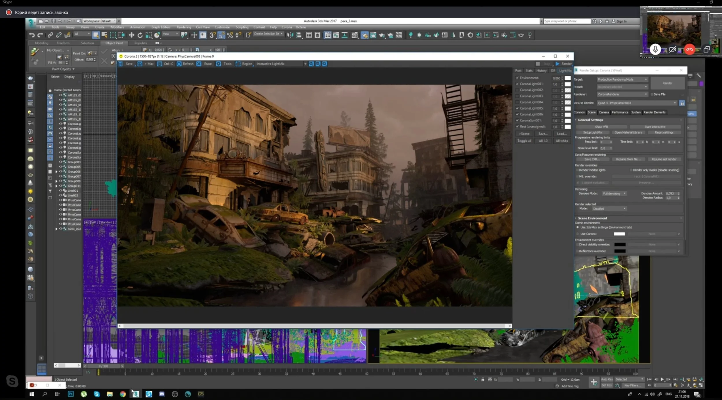Click the zoom-in magnifier in Corona VFB
The height and width of the screenshot is (400, 722).
coord(311,64)
